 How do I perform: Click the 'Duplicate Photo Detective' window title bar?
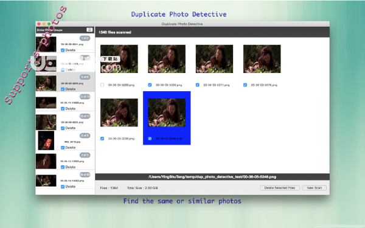(182, 24)
